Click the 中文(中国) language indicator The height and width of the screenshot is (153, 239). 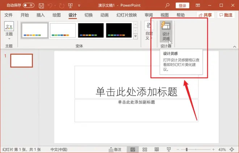[59, 149]
